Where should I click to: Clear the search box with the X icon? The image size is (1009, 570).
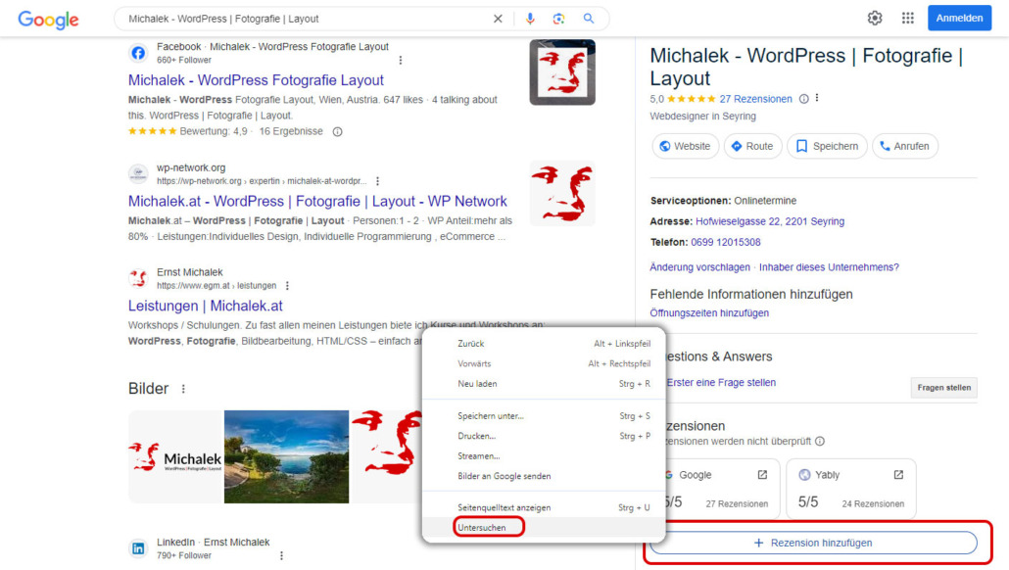(x=498, y=19)
